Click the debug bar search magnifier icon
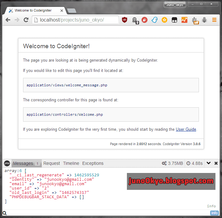This screenshot has height=218, width=222. (x=5, y=213)
